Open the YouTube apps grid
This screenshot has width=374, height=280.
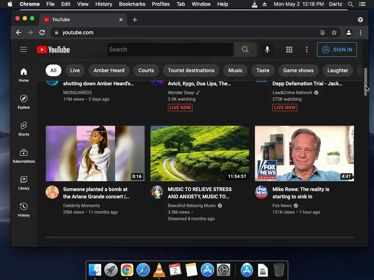(289, 50)
